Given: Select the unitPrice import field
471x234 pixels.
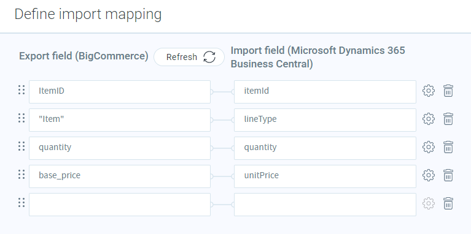Looking at the screenshot, I should point(325,176).
